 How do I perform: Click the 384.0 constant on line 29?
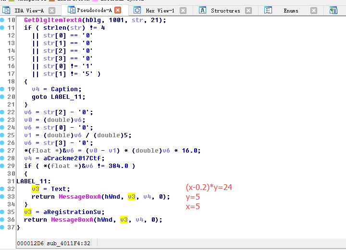[118, 166]
